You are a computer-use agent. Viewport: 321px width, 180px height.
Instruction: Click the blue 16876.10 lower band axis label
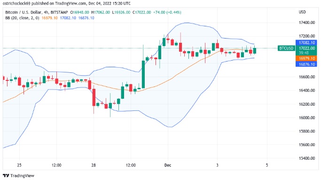point(306,64)
